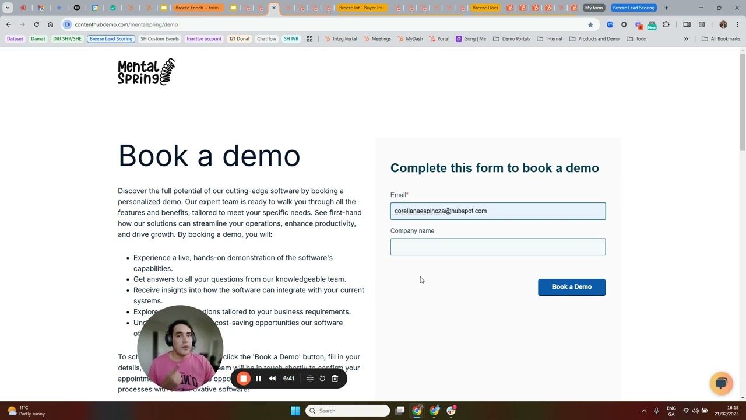Viewport: 746px width, 420px height.
Task: Open the chat widget bubble
Action: pos(721,383)
